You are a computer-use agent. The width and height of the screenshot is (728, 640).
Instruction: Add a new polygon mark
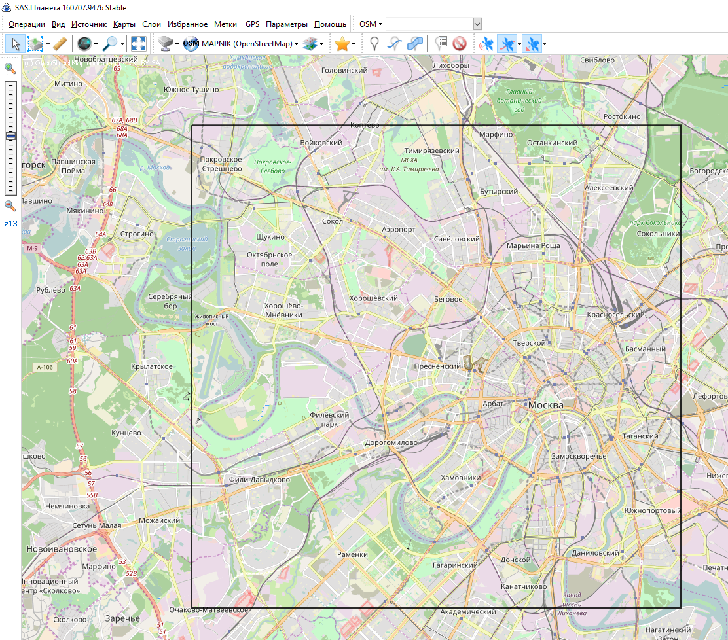tap(414, 44)
